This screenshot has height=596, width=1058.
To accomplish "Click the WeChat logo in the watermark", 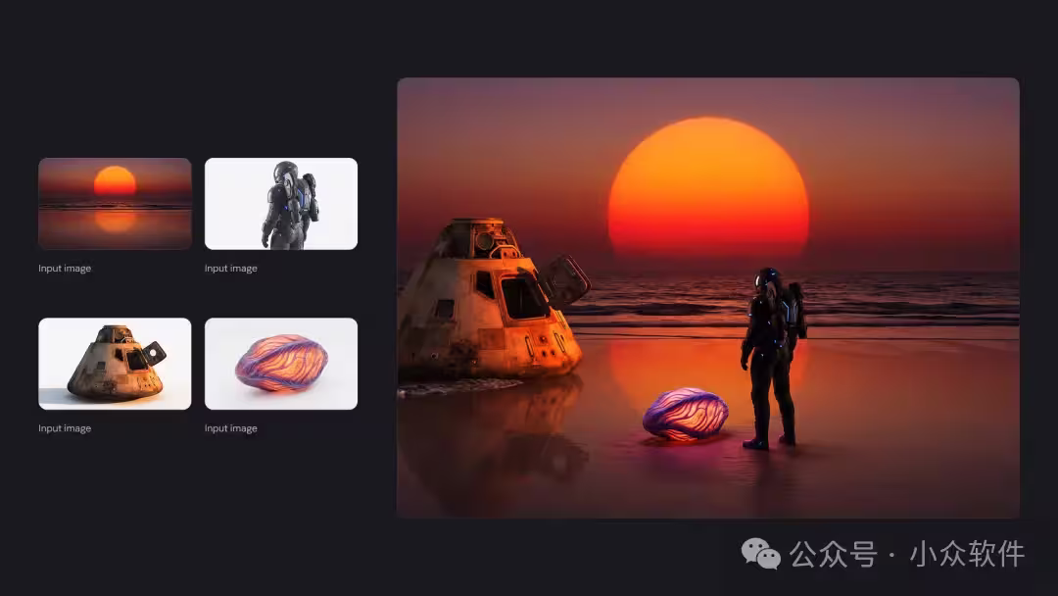I will [x=760, y=554].
